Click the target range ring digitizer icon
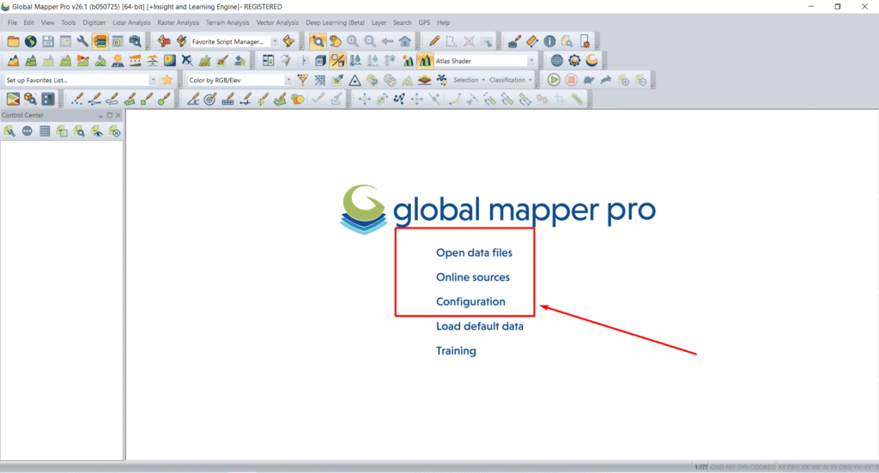The image size is (879, 473). click(210, 100)
